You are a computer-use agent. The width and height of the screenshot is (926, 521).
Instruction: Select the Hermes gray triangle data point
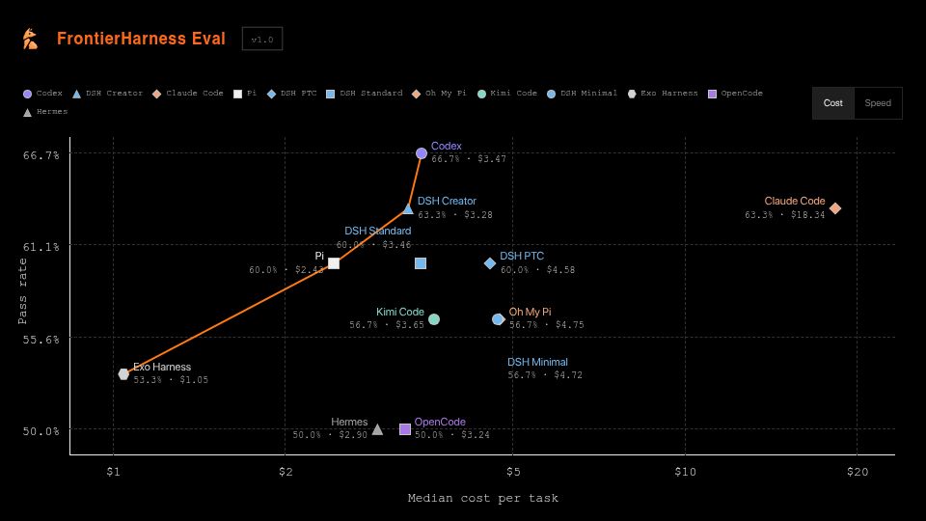377,429
